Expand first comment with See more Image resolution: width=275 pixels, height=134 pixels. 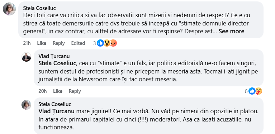click(231, 32)
